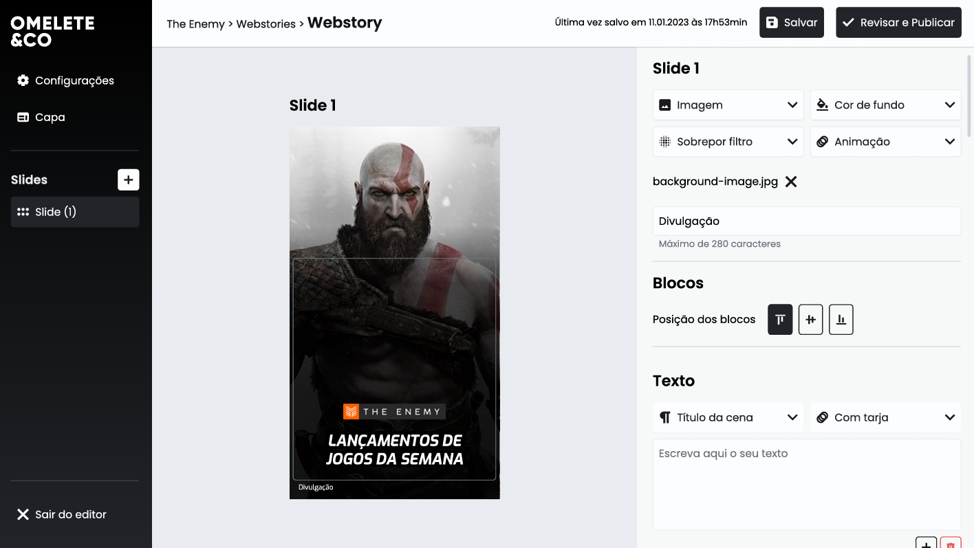Click the X icon next to Sair do editor
Image resolution: width=974 pixels, height=548 pixels.
(23, 514)
